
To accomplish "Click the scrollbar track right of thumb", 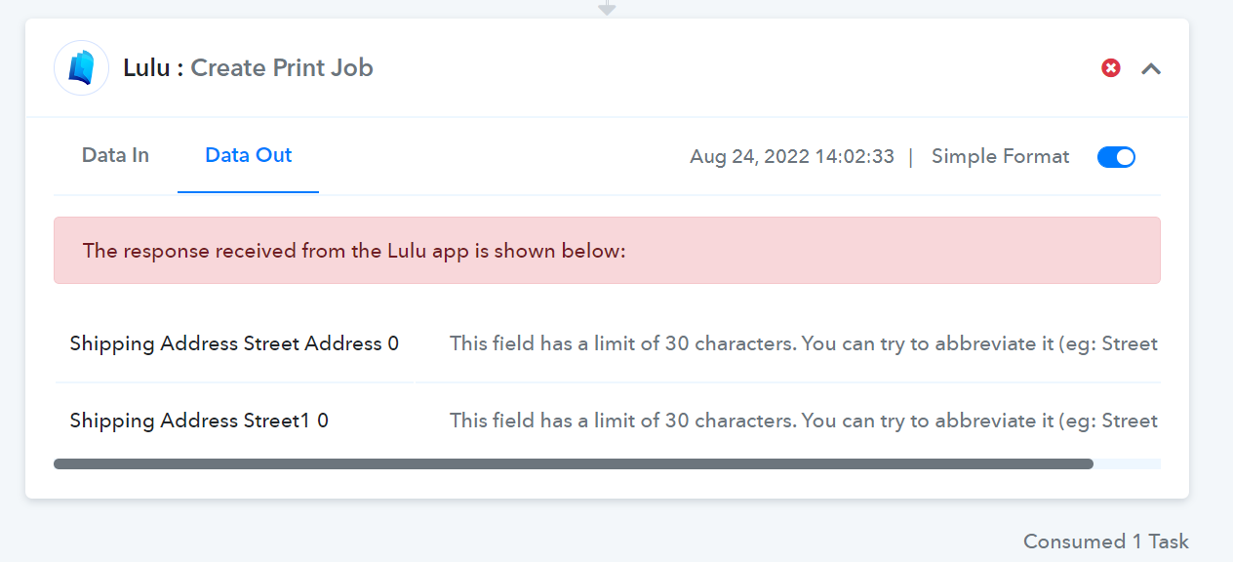I will 1127,464.
